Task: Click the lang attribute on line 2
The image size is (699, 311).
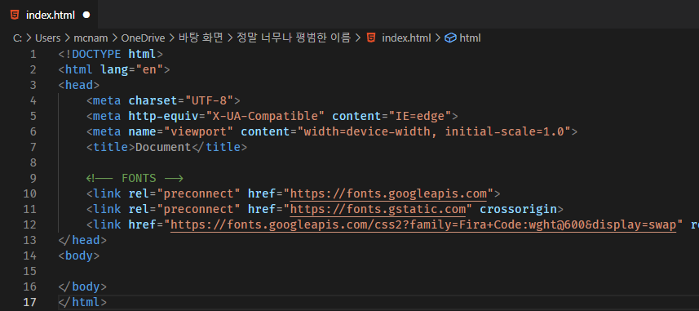Action: (114, 70)
